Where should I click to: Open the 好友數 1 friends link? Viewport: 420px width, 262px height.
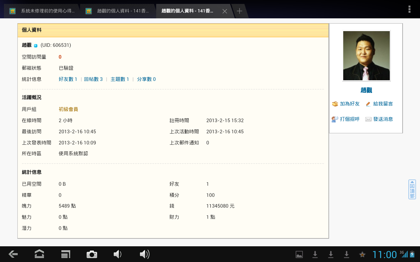(x=68, y=79)
